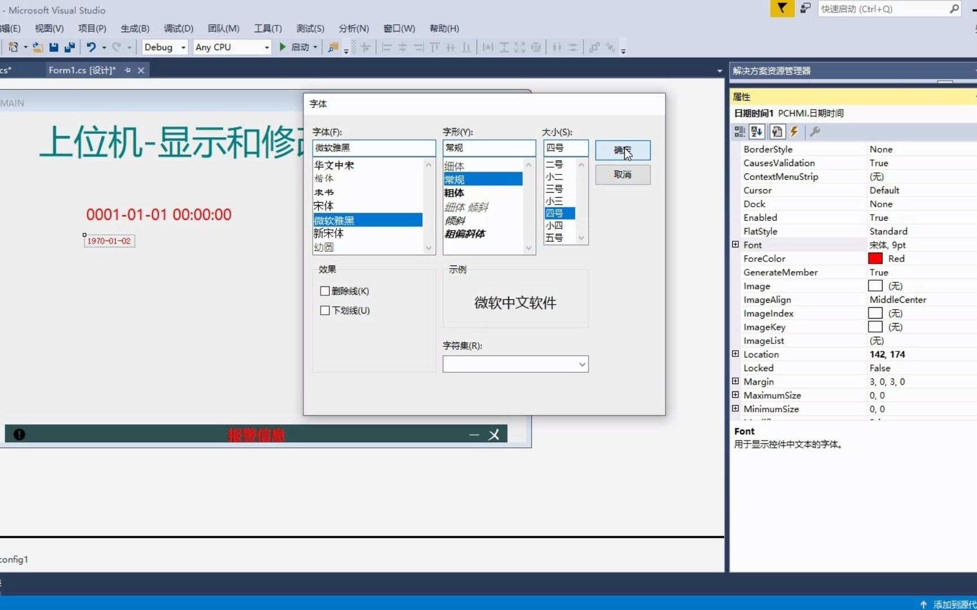Screen dimensions: 977x610
Task: Click the Align Tops layout icon
Action: tap(434, 47)
